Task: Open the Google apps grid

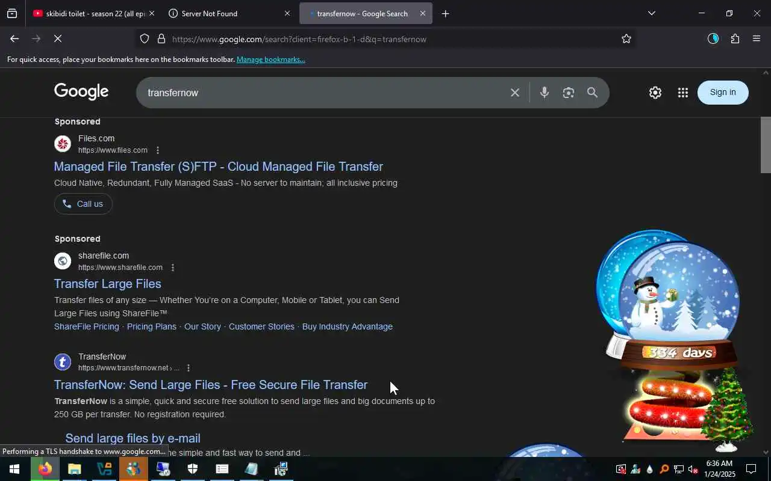Action: pos(682,93)
